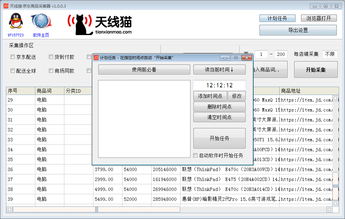
Task: Click the cell showing 52000
Action: point(137,199)
